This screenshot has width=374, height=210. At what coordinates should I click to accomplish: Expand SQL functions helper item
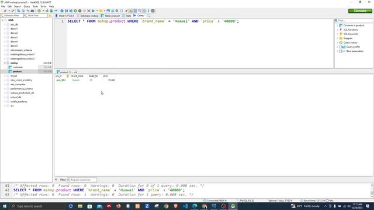point(337,30)
